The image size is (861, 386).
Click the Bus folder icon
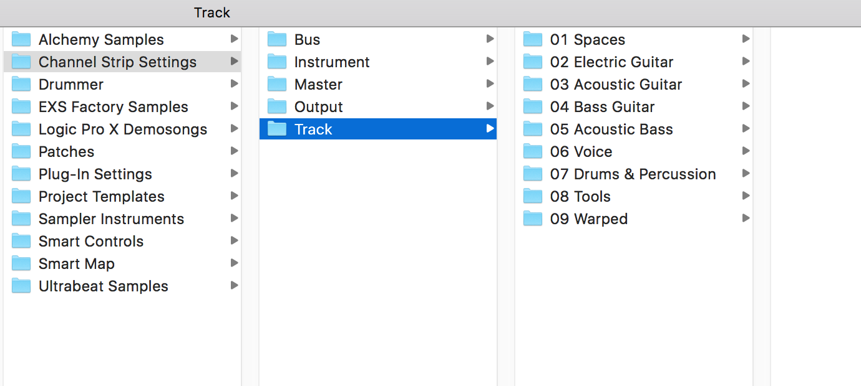click(x=277, y=40)
